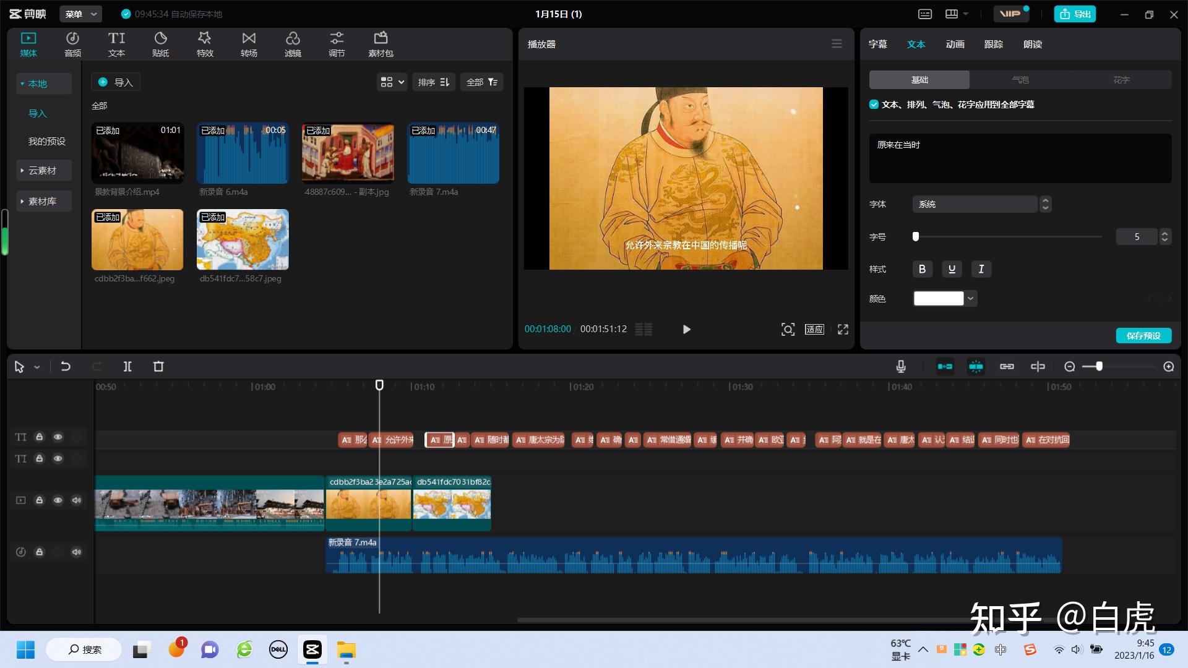Open the layout mode dropdown in title bar

tap(957, 14)
